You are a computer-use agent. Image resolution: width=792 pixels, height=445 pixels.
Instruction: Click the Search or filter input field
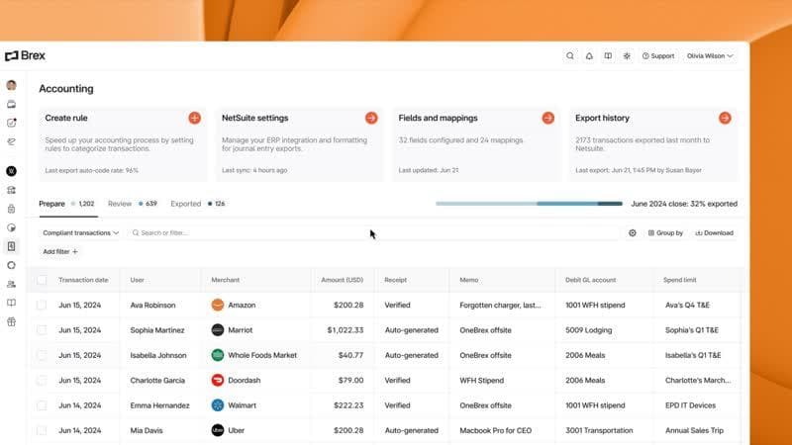[x=376, y=233]
